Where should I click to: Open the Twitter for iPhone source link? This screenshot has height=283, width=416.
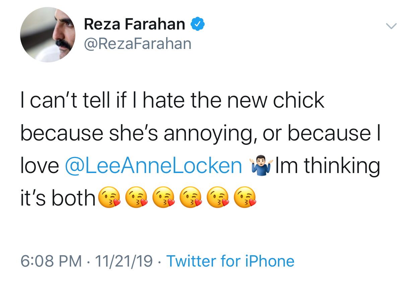click(230, 261)
